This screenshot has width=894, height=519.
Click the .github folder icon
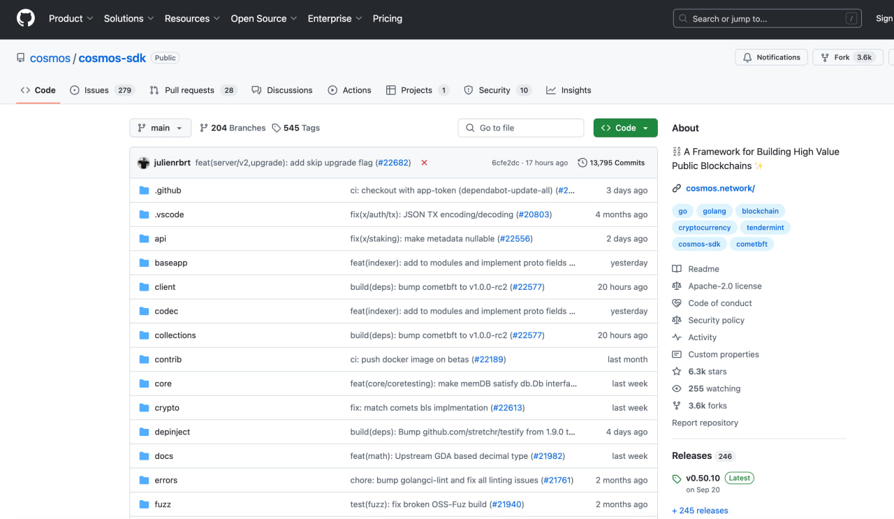pos(145,191)
